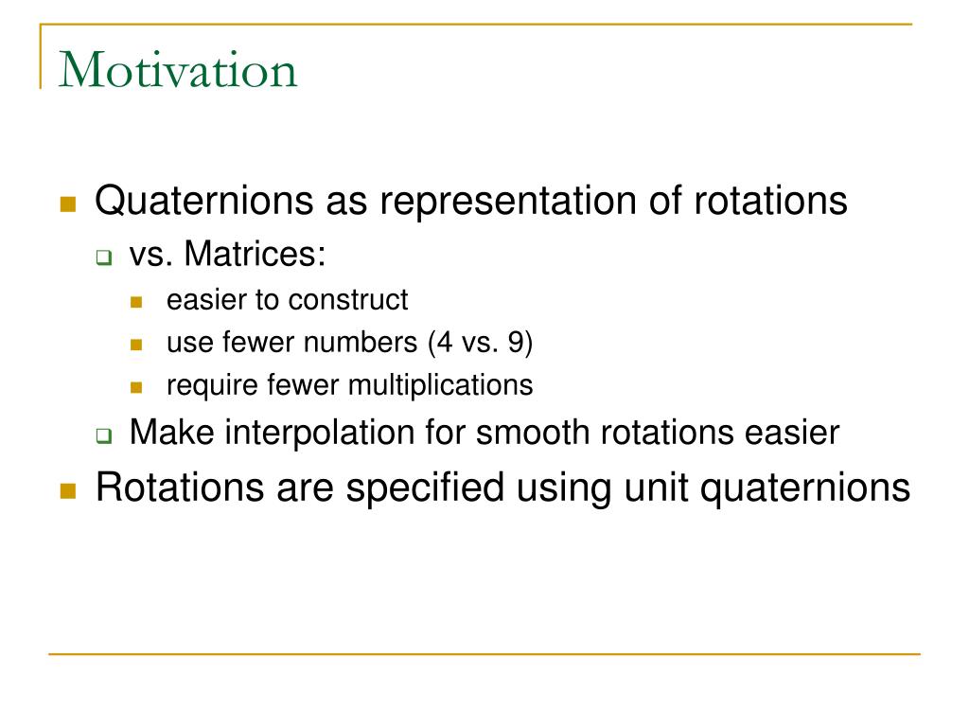This screenshot has height=727, width=969.
Task: Click the require fewer multiplications line
Action: point(350,385)
